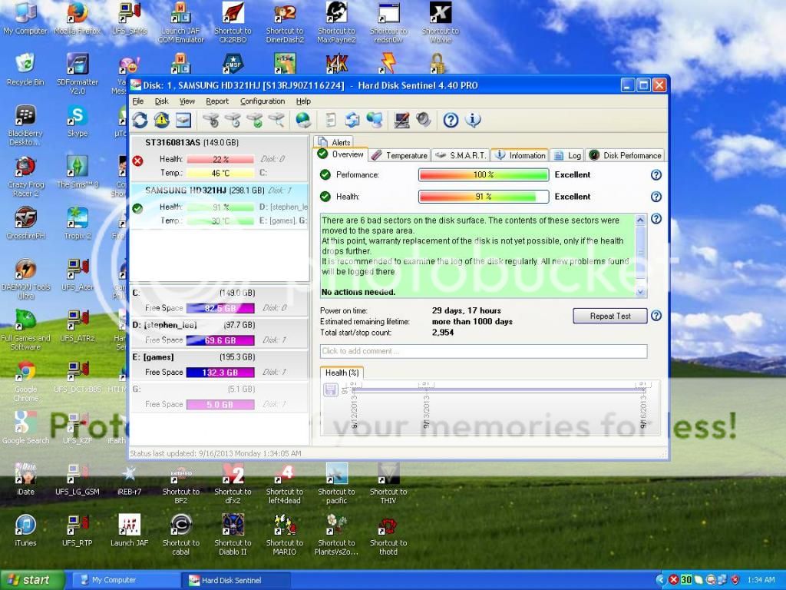Image resolution: width=786 pixels, height=590 pixels.
Task: Open the Report menu
Action: [x=217, y=101]
